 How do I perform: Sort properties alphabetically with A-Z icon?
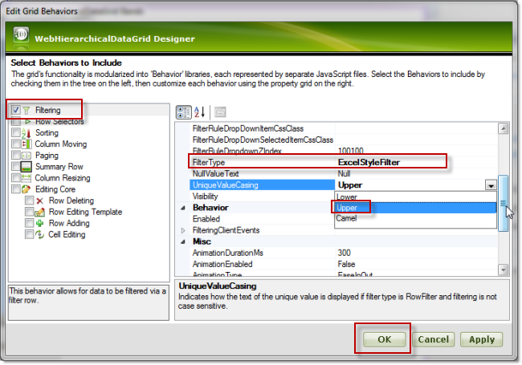(x=199, y=112)
